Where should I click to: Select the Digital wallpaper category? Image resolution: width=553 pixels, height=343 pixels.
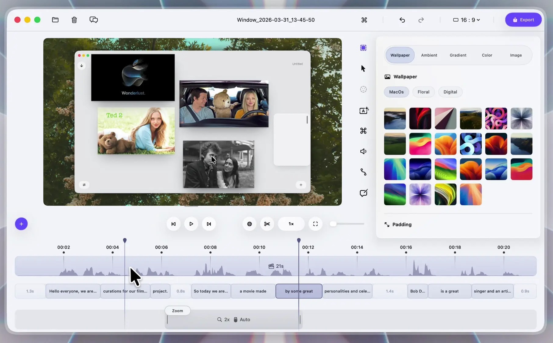coord(450,92)
